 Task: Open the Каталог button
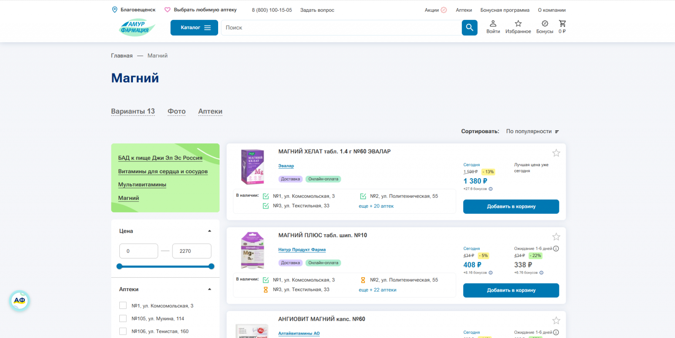(194, 28)
